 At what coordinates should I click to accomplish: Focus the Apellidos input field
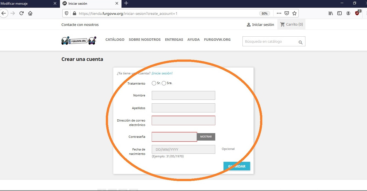183,108
